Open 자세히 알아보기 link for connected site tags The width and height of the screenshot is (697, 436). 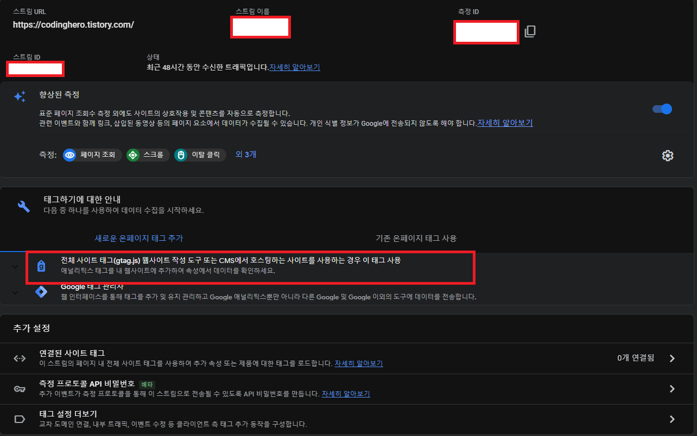[x=359, y=363]
